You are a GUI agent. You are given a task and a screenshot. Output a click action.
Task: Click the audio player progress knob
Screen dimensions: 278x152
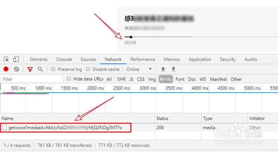tap(131, 37)
